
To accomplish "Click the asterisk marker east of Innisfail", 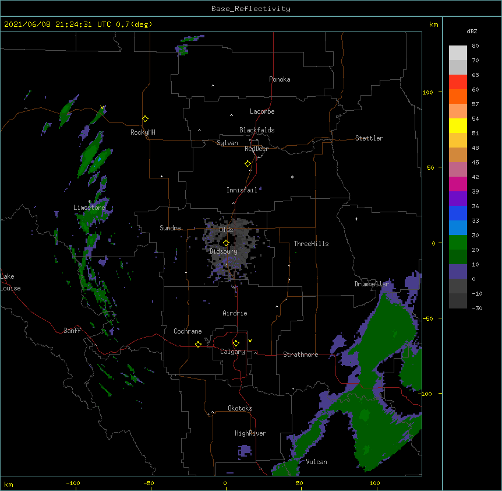I will tap(292, 177).
